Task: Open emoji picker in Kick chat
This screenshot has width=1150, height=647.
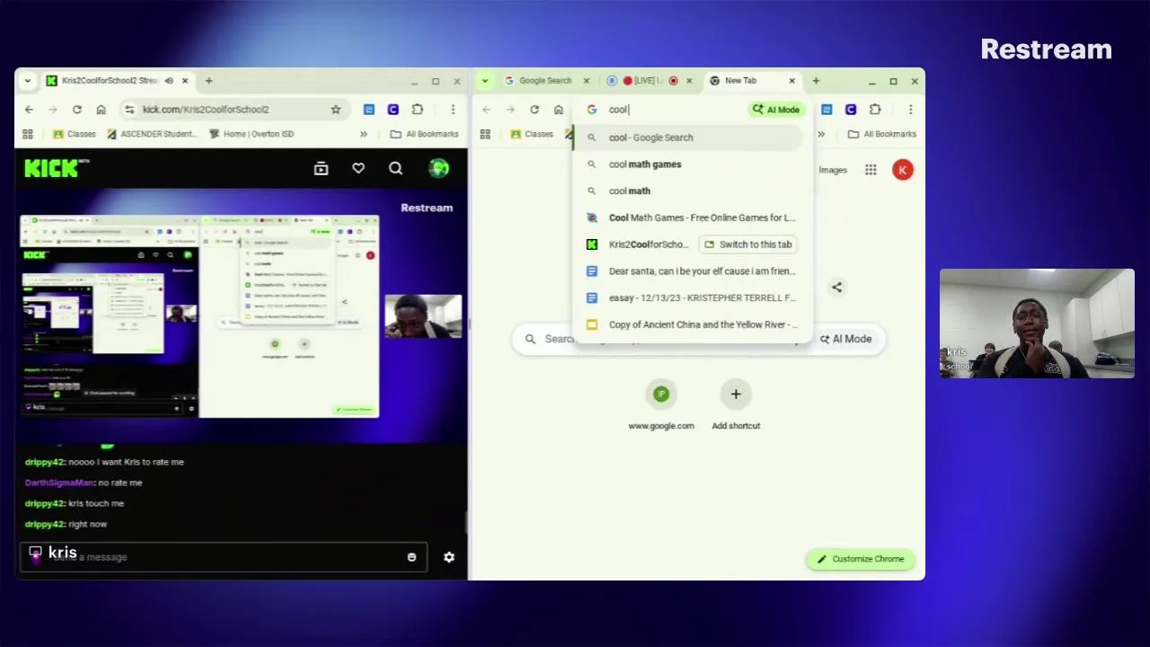Action: coord(411,557)
